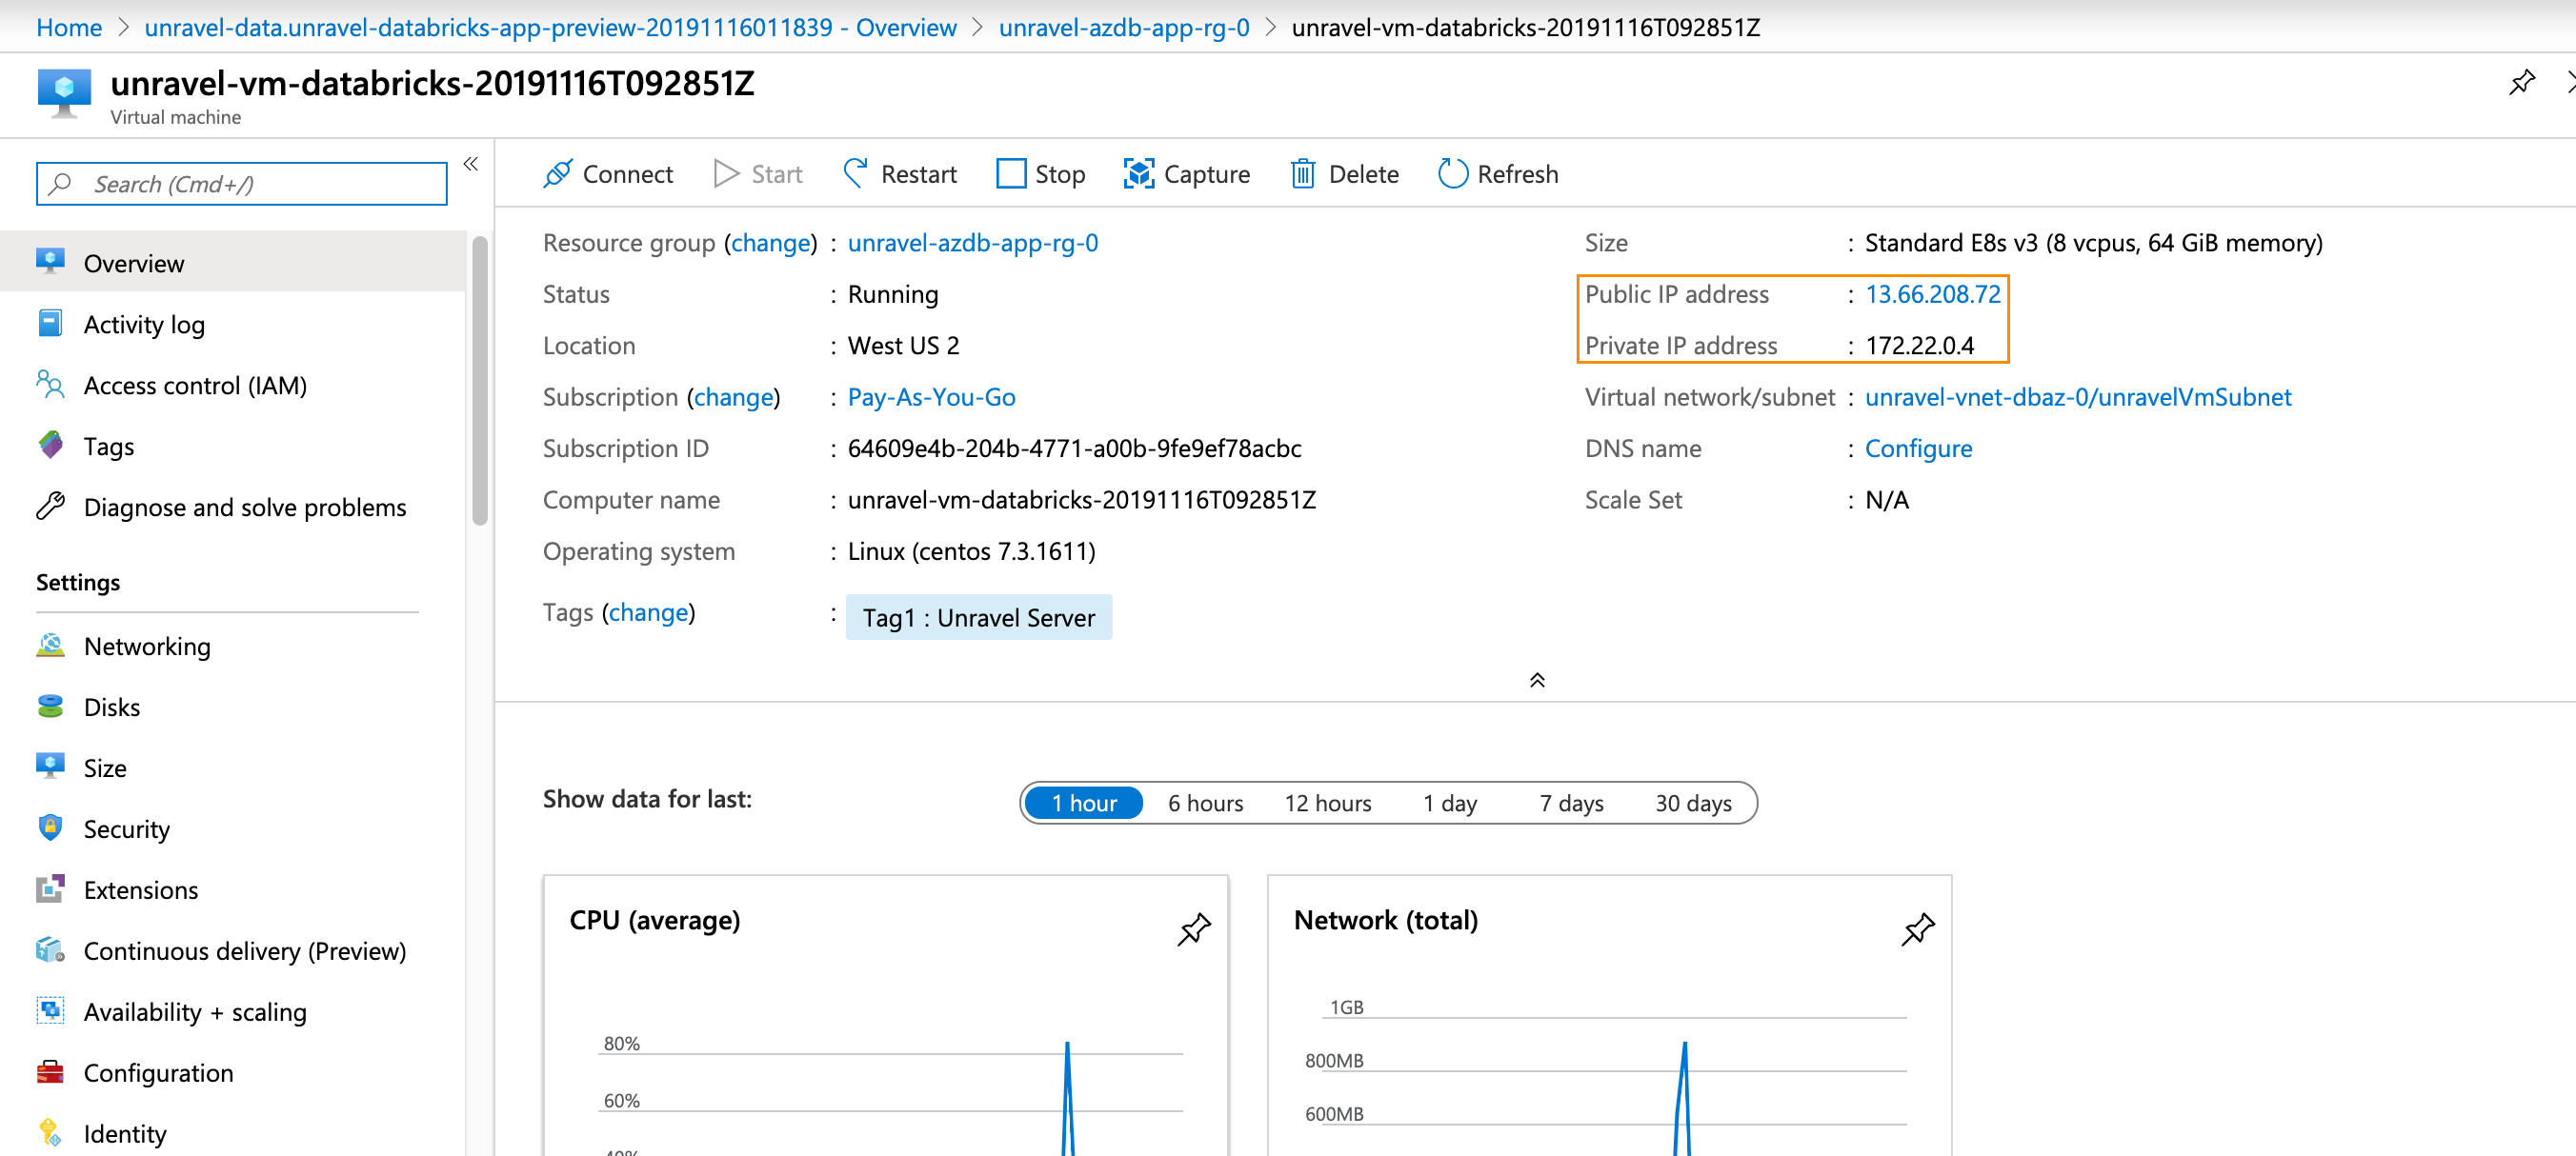This screenshot has height=1156, width=2576.
Task: Pin the blade using top-right pin icon
Action: 2522,83
